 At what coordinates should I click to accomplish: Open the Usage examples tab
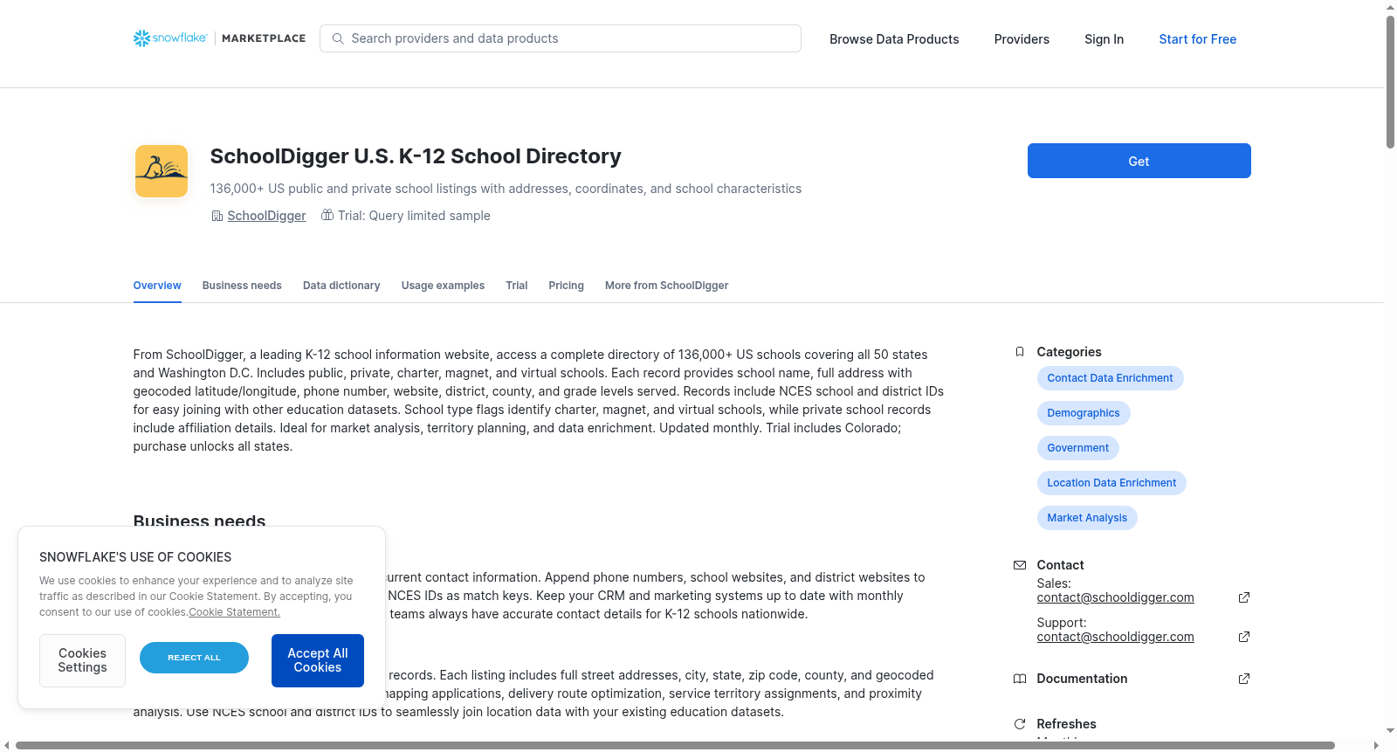[443, 286]
